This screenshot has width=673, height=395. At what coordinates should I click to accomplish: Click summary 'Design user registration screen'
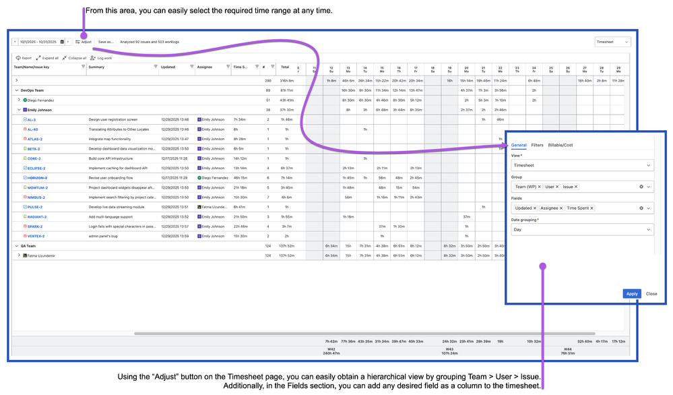113,120
